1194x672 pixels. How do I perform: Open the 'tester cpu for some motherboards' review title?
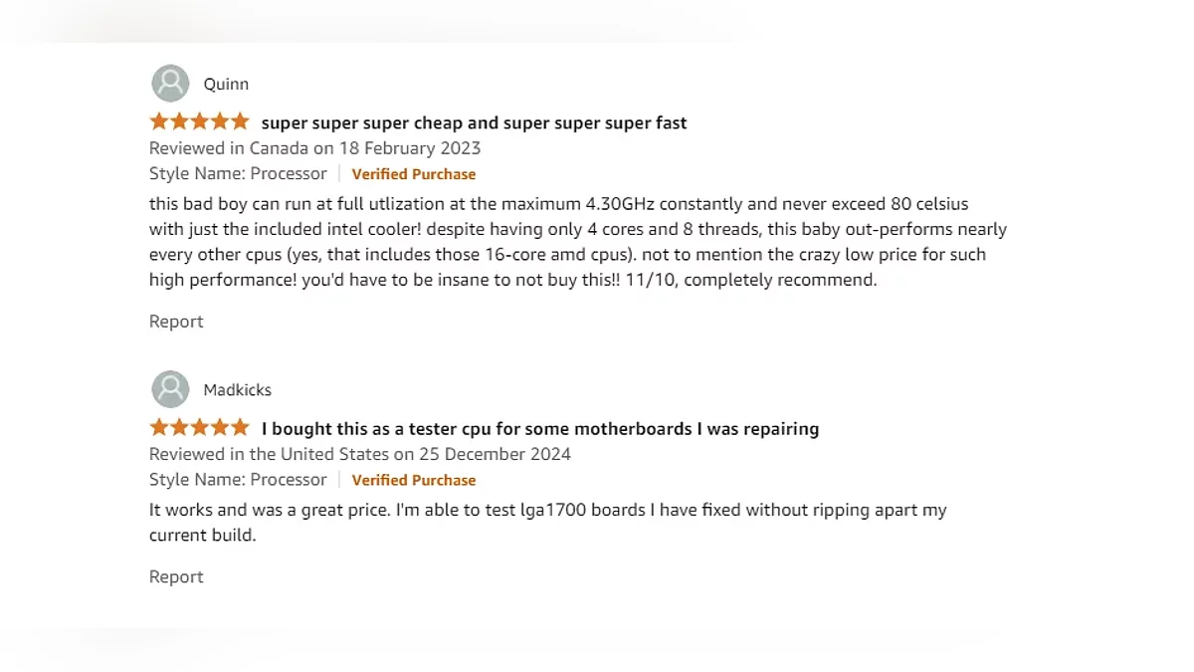click(539, 429)
